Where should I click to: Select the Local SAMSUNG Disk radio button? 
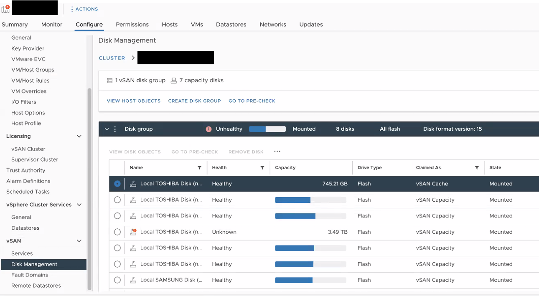coord(117,280)
